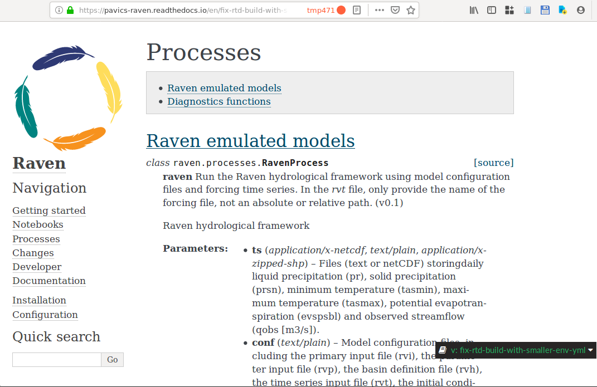The width and height of the screenshot is (597, 387).
Task: Bookmark this page with the star icon
Action: [x=410, y=10]
